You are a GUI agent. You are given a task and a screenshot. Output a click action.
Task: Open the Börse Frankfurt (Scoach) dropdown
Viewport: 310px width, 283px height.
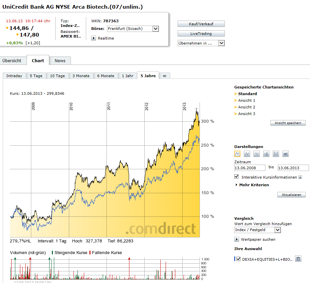point(155,29)
